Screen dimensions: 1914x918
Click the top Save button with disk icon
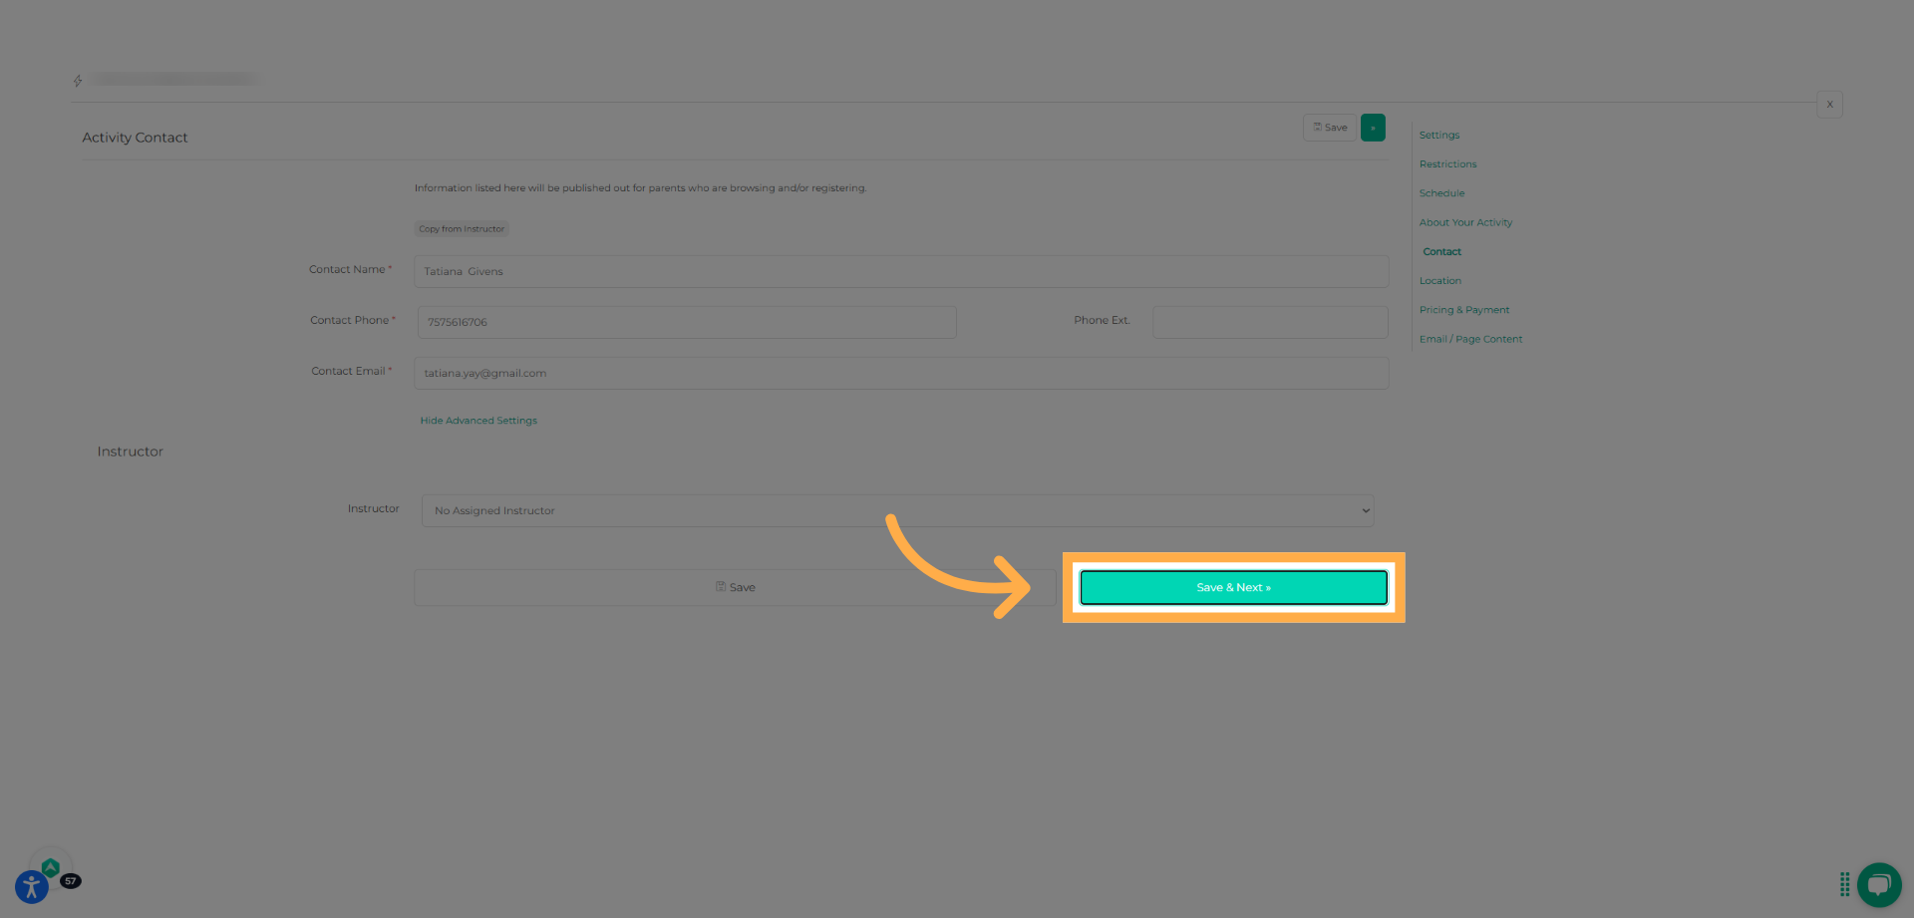(x=1330, y=128)
